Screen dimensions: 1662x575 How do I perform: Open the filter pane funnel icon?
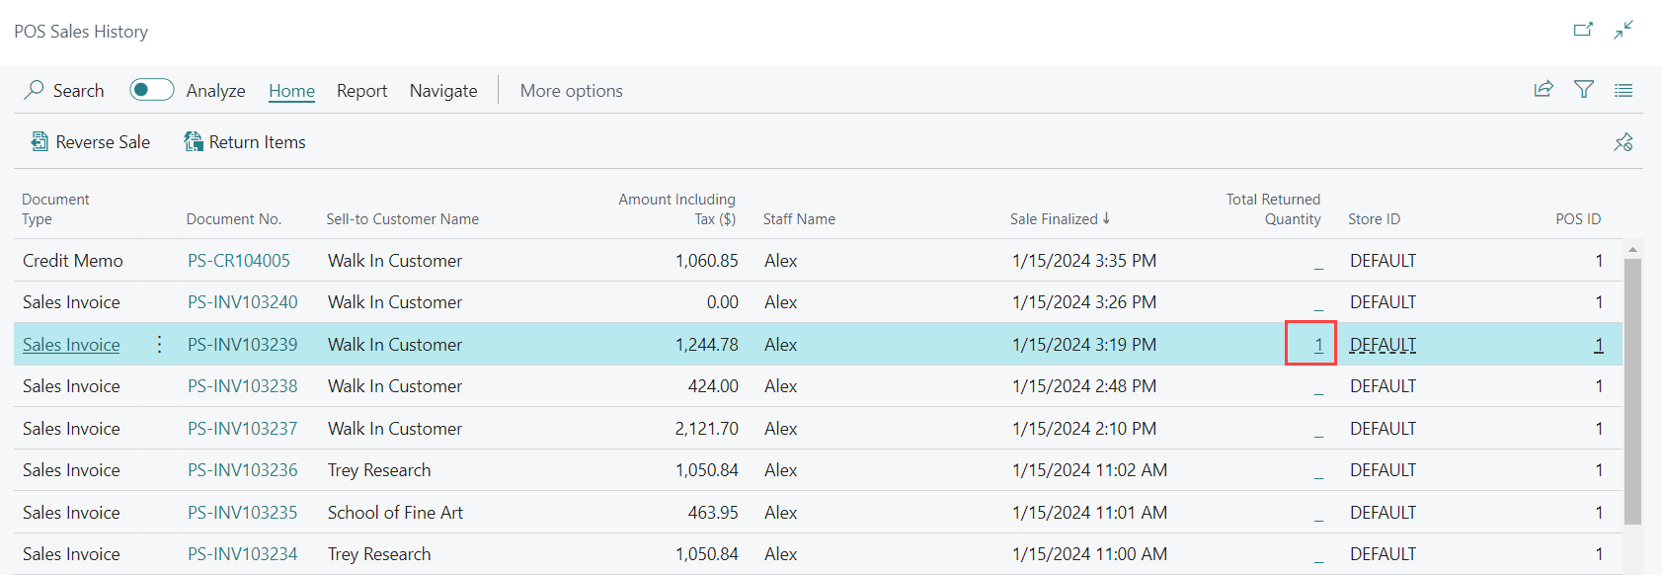(x=1584, y=90)
